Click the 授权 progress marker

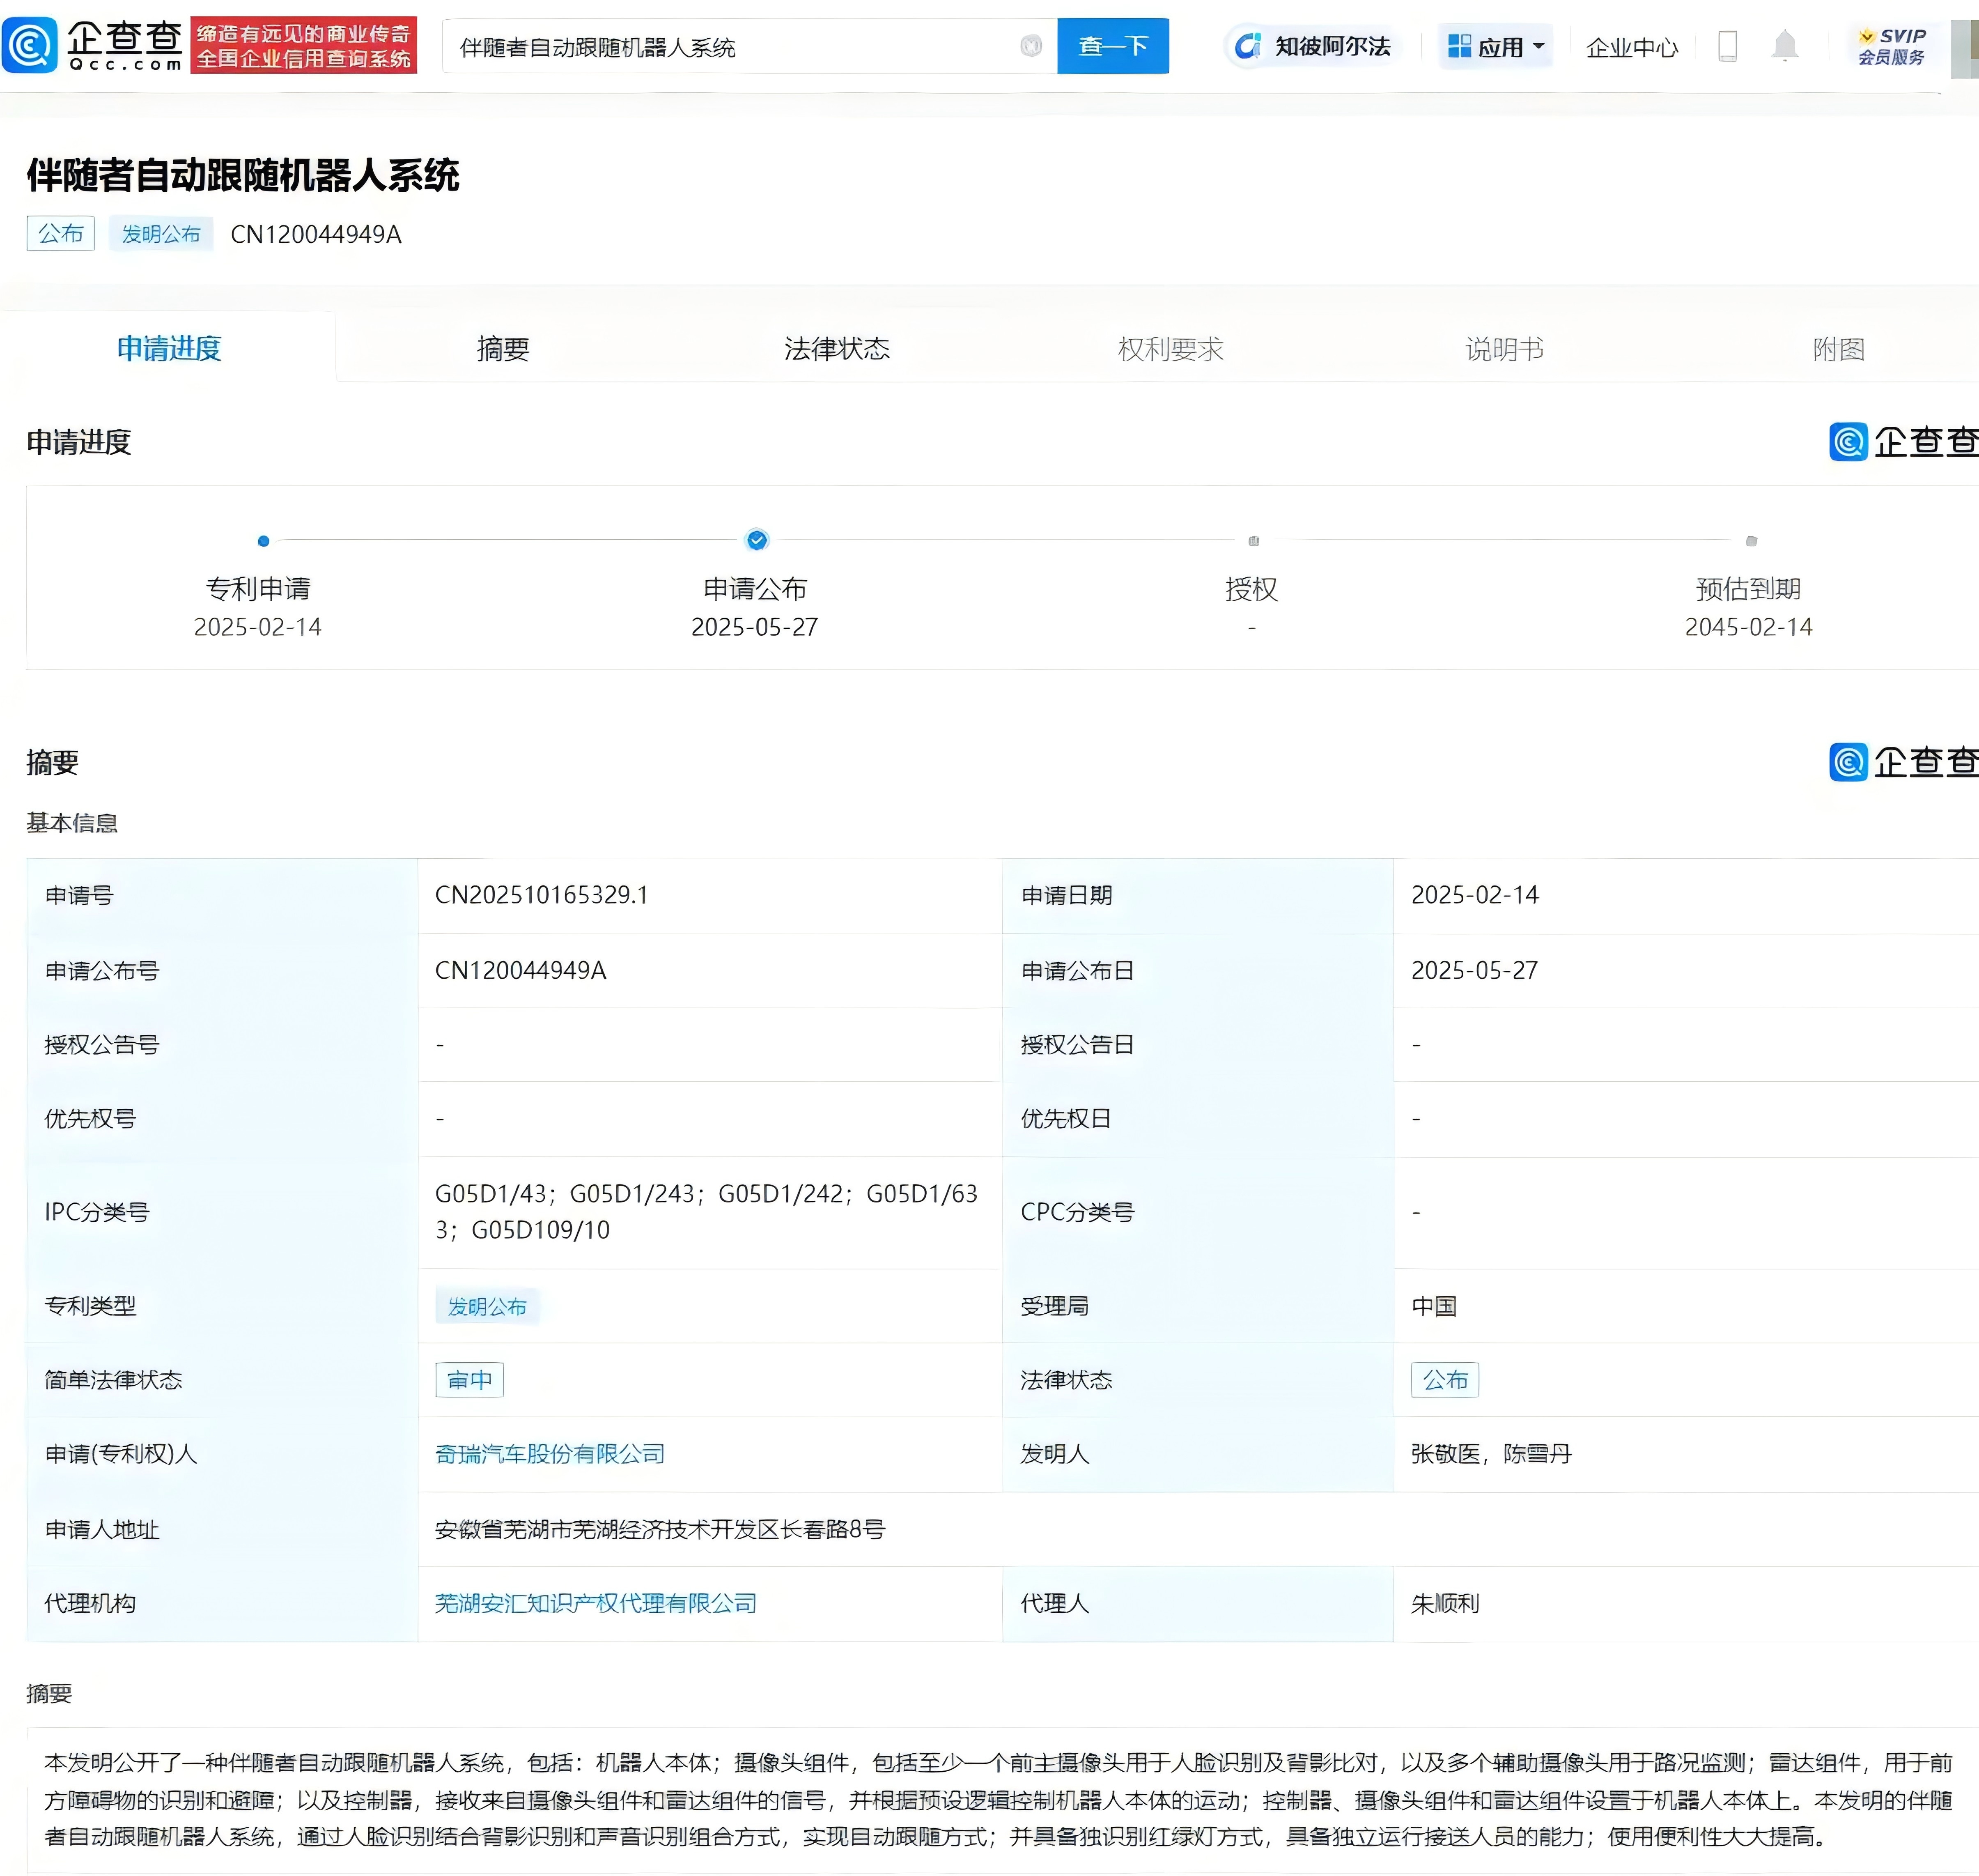click(x=1254, y=541)
